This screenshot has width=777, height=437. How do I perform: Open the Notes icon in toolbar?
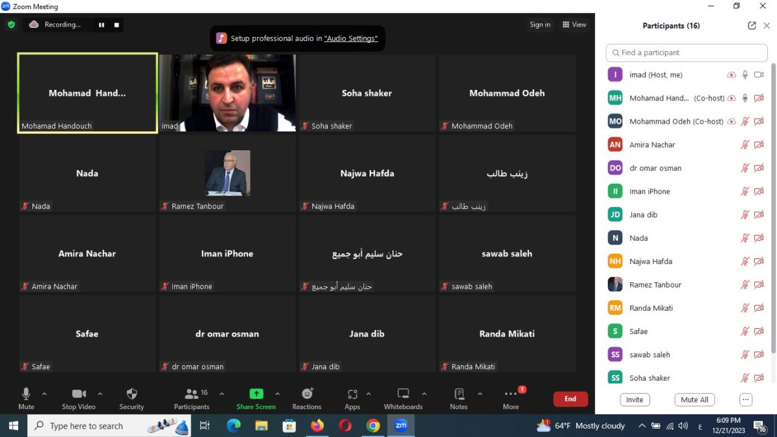tap(458, 394)
